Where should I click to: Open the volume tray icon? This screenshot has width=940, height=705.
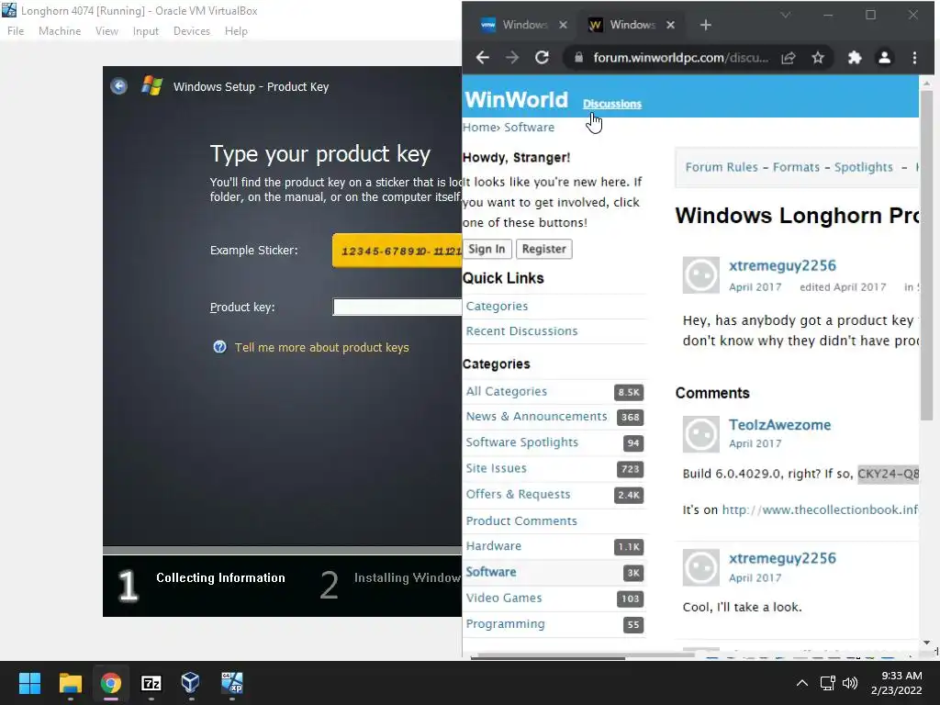coord(849,683)
